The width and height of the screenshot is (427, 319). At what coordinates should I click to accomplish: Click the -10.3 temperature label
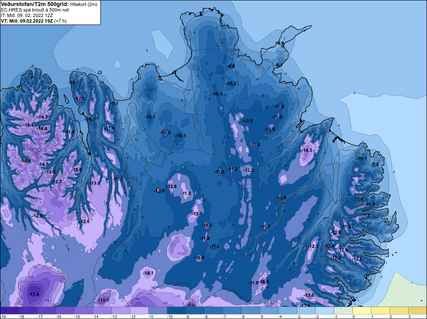tap(217, 94)
